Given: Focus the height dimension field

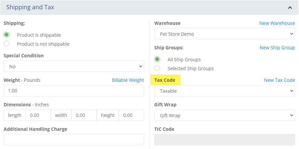Looking at the screenshot, I should (x=131, y=115).
